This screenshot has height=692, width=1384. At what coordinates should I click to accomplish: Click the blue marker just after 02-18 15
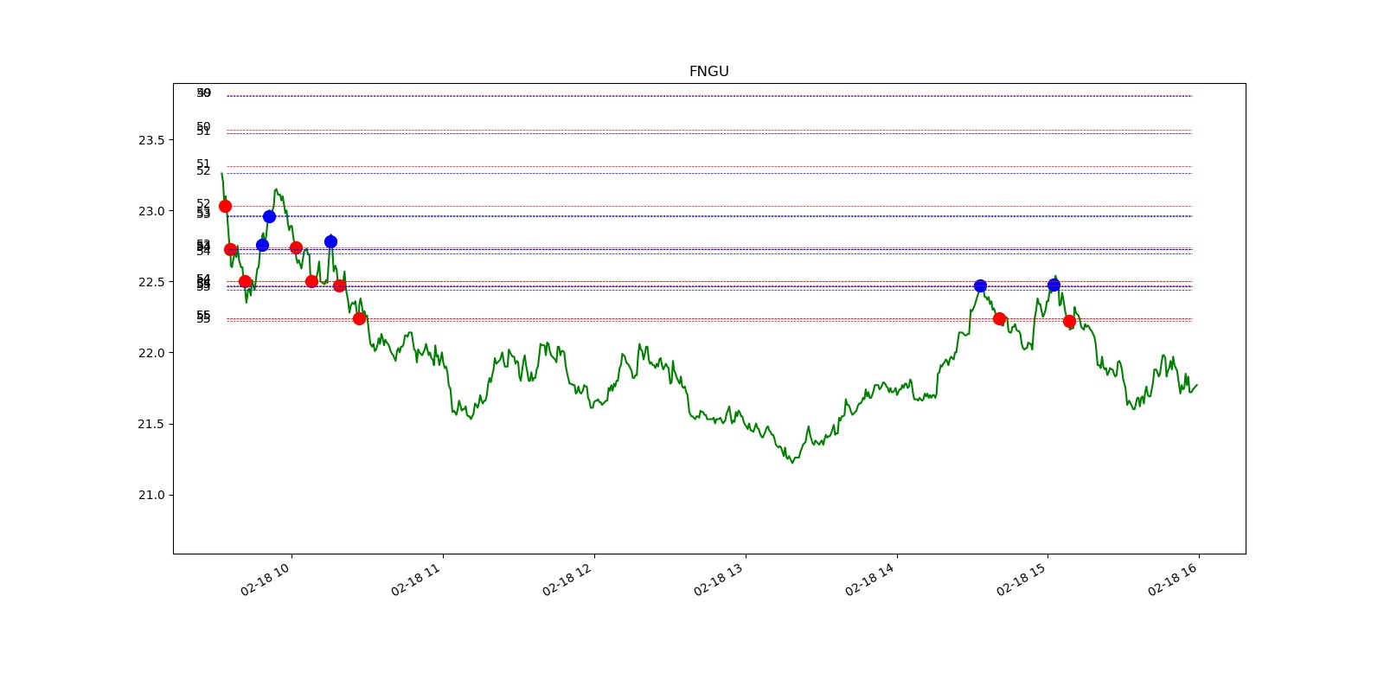(x=1054, y=285)
